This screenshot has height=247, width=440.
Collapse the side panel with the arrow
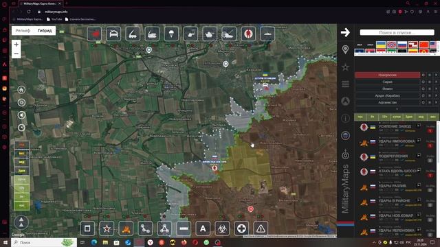(x=345, y=32)
